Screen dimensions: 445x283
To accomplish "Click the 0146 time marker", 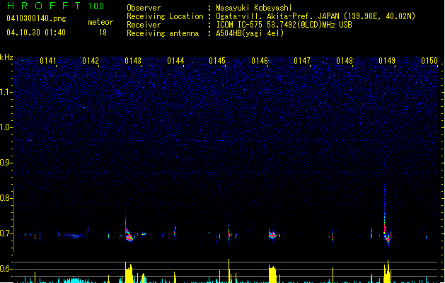I will coord(260,61).
